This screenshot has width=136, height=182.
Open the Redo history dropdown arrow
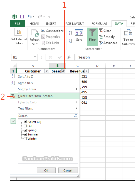pos(44,17)
